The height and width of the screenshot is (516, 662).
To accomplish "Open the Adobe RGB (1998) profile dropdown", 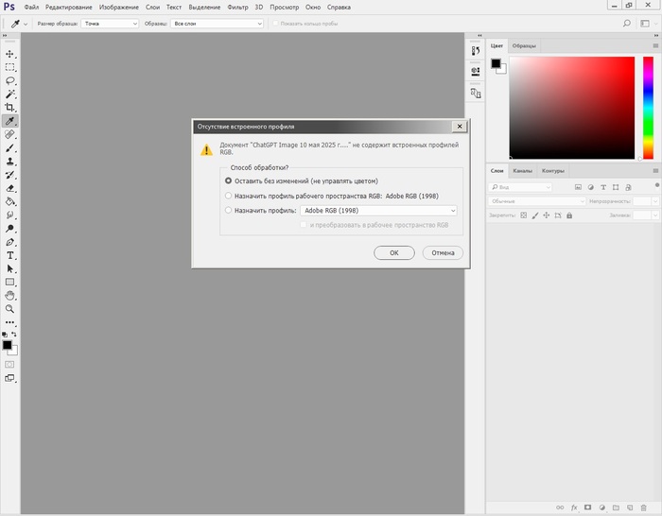I will click(x=378, y=211).
